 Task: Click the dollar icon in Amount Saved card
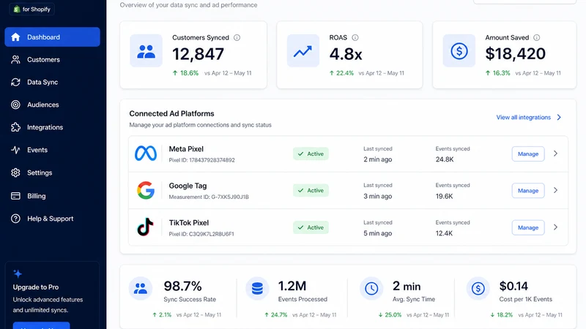459,50
